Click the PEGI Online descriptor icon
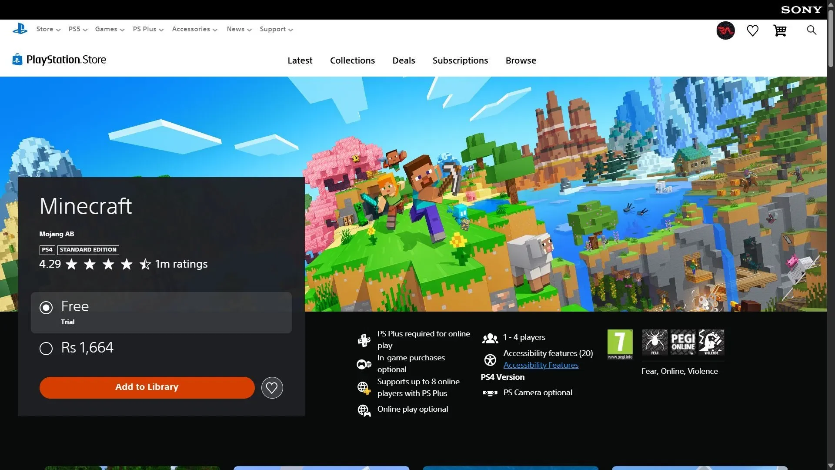835x470 pixels. (683, 342)
